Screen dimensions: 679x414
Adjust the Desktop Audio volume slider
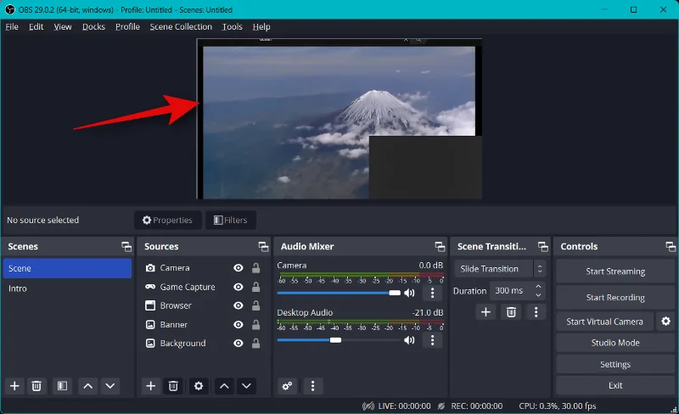339,340
